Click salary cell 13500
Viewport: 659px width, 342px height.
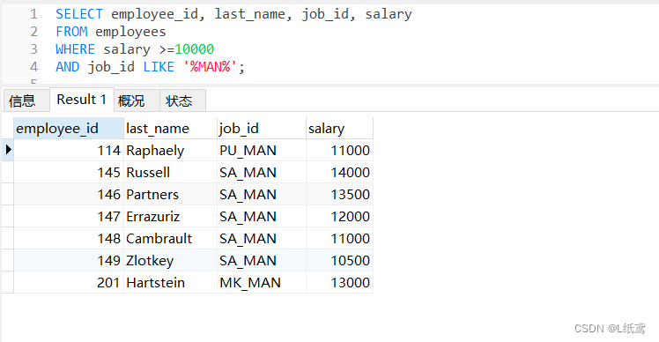[339, 194]
